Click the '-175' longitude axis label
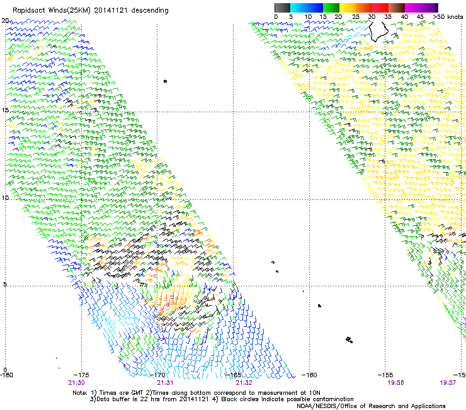Image resolution: width=466 pixels, height=410 pixels. [81, 375]
